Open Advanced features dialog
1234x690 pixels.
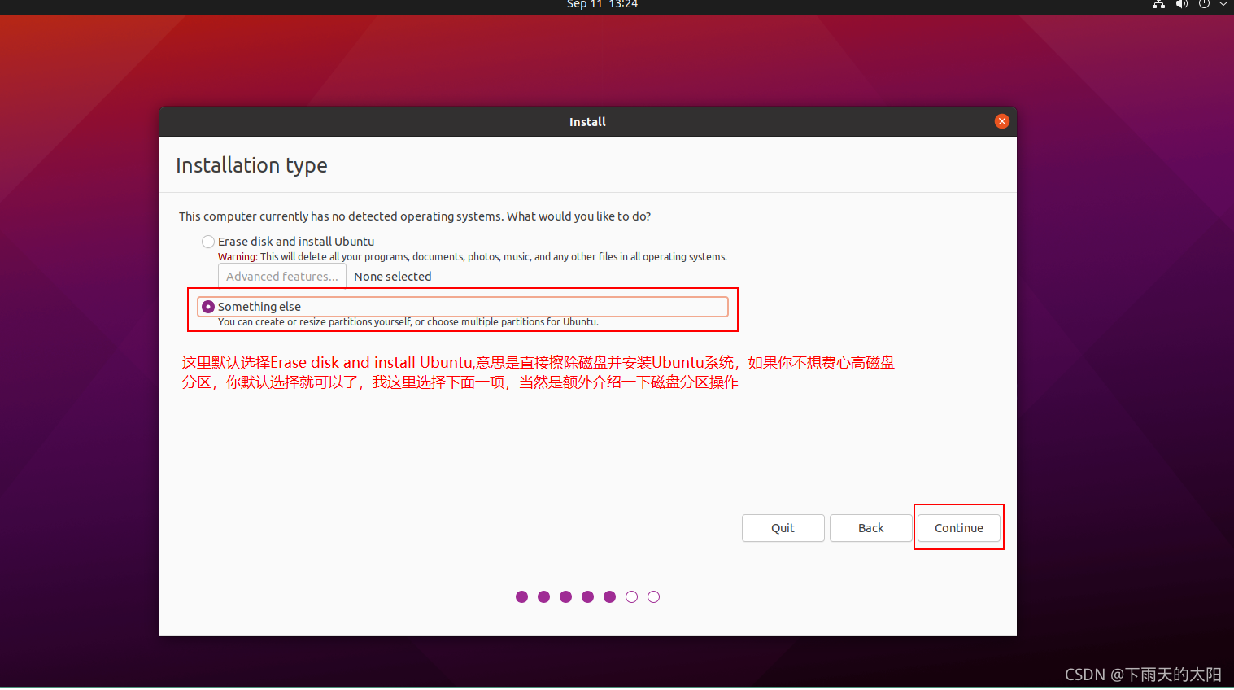(282, 277)
